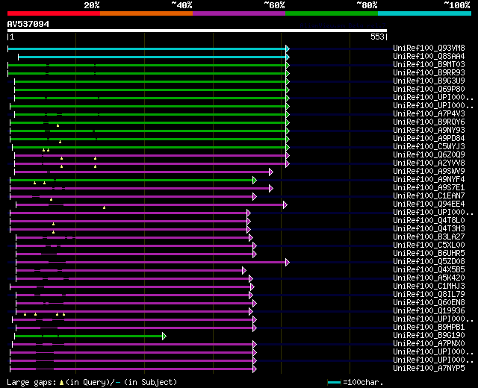Select the UniRef100_A9S7E1 label
The image size is (478, 388).
click(429, 187)
